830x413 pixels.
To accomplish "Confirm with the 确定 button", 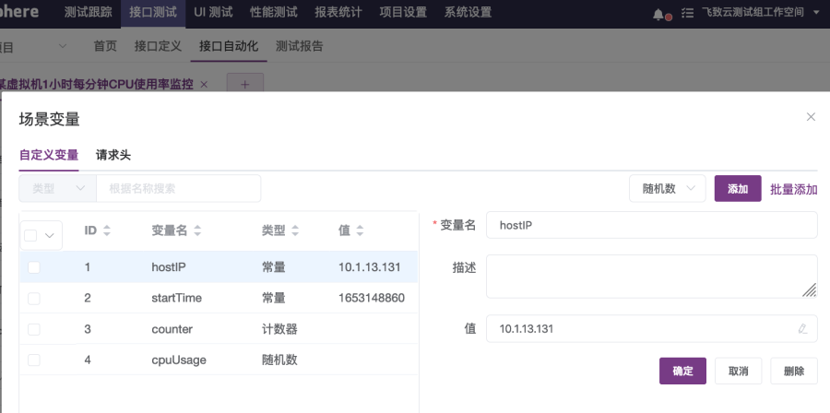I will 682,371.
